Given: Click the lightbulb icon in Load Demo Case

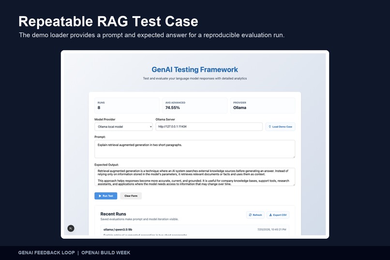Looking at the screenshot, I should 270,127.
